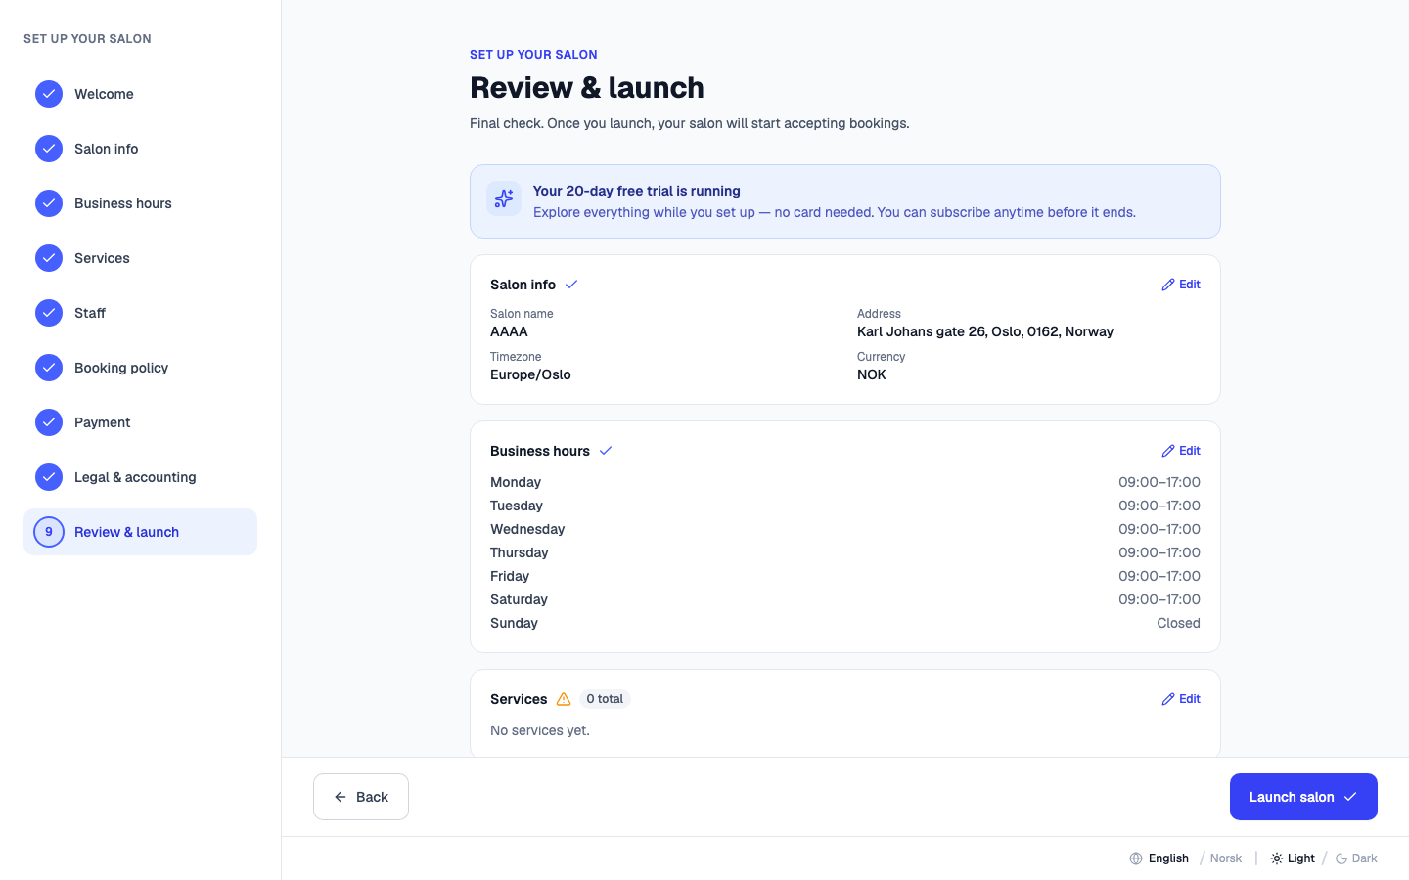Click the Staff step checkmark icon
This screenshot has width=1409, height=880.
coord(49,313)
